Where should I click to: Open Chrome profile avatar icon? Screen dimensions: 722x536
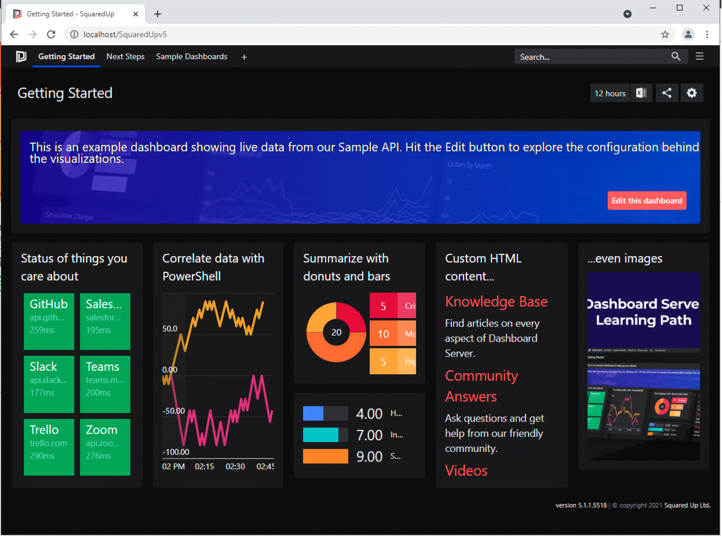coord(688,34)
